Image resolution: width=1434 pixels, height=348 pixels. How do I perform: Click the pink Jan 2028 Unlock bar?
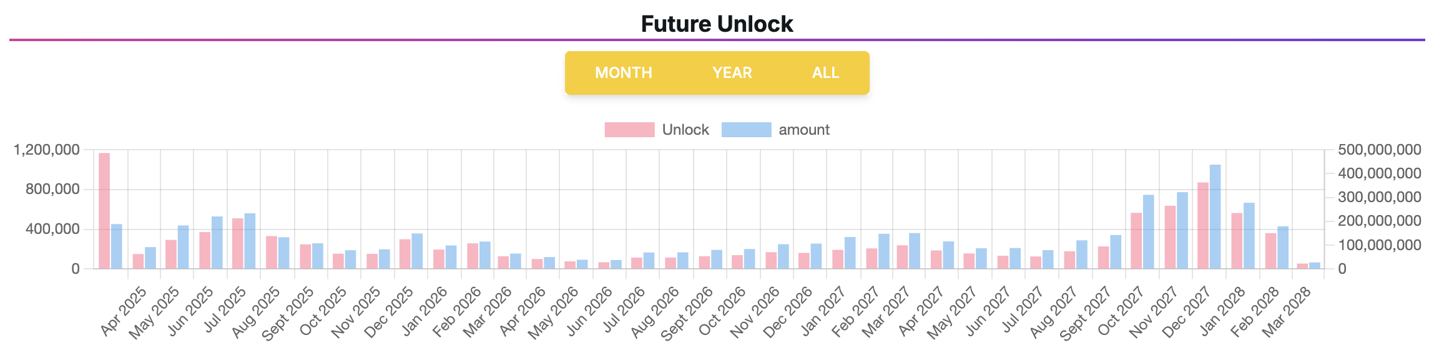click(x=1237, y=242)
